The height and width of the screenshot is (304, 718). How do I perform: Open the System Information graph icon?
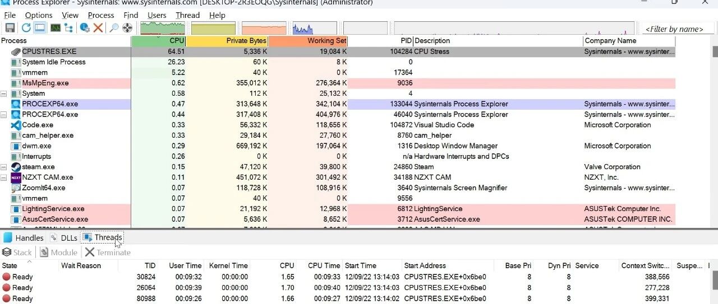click(x=55, y=27)
